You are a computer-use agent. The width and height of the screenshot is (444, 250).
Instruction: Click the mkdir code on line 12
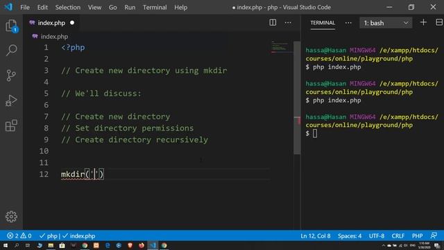[x=83, y=174]
